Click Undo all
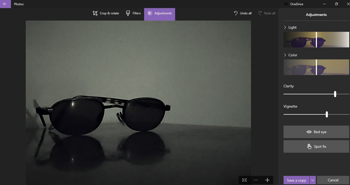 tap(243, 13)
